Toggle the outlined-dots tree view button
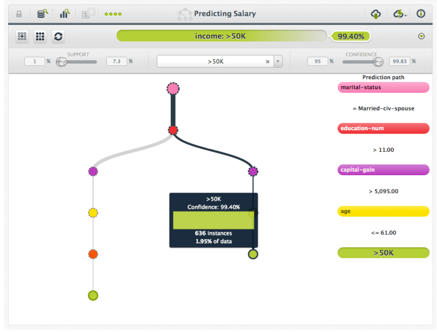The height and width of the screenshot is (332, 439). [22, 36]
